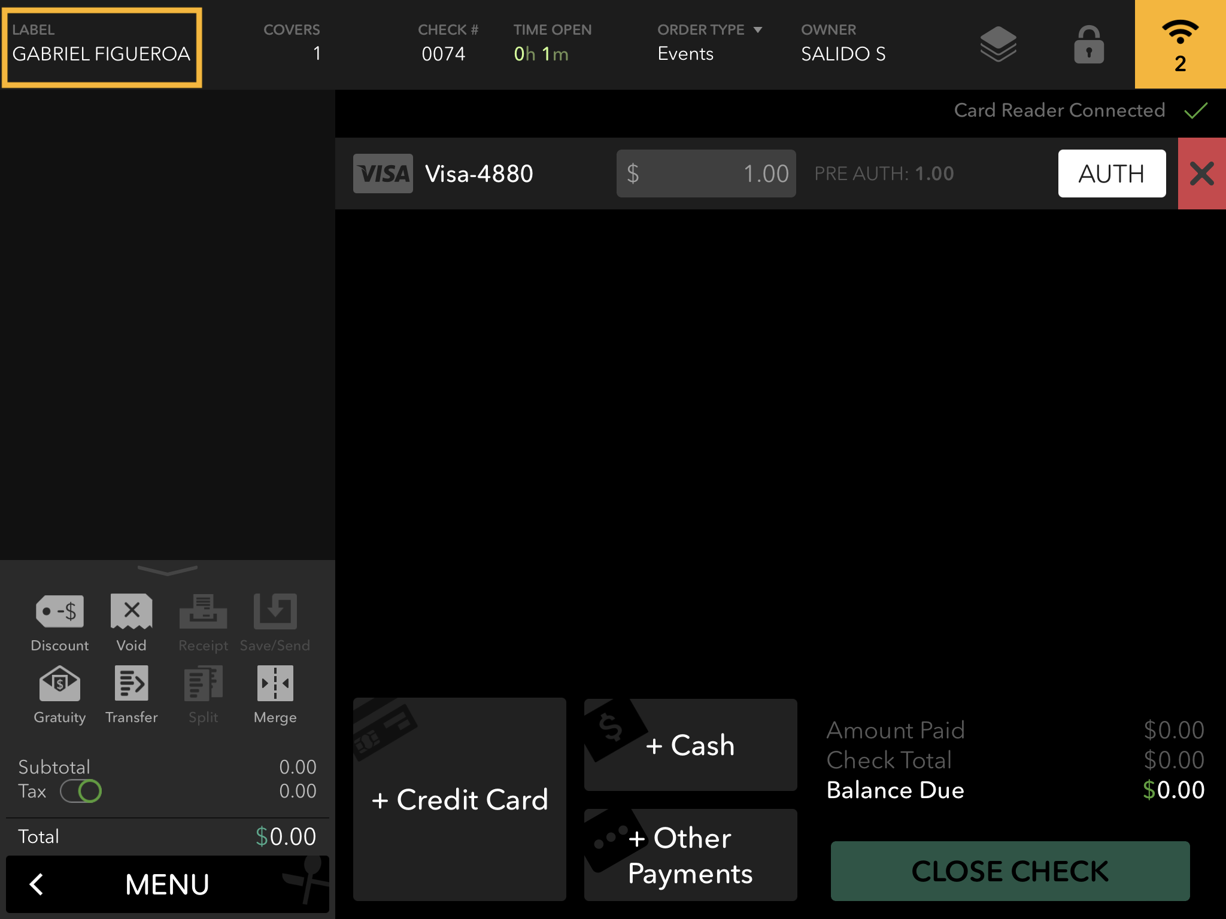Tap the Balance Due amount
Image resolution: width=1226 pixels, height=919 pixels.
tap(1173, 790)
